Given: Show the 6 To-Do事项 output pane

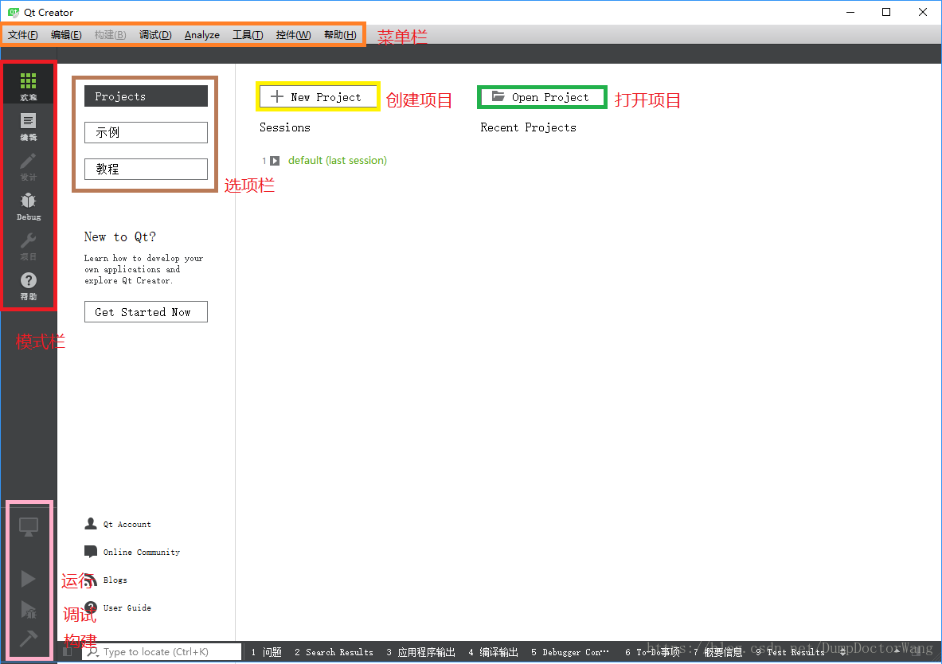Looking at the screenshot, I should (652, 652).
